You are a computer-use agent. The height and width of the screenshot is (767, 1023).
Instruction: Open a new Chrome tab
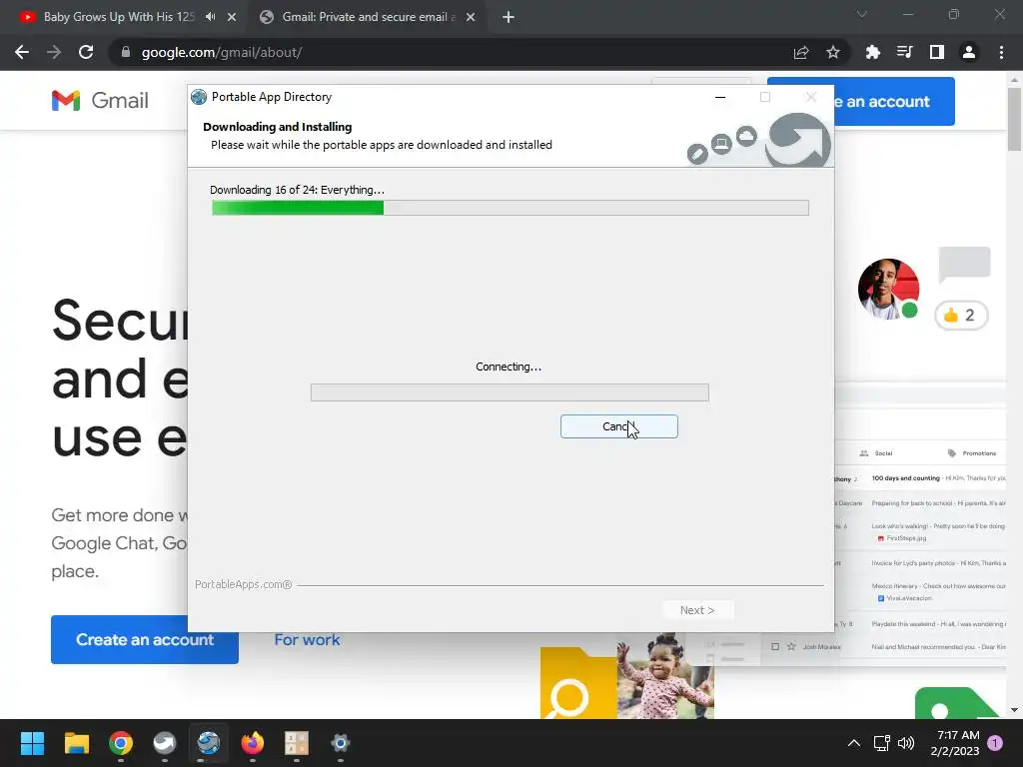pyautogui.click(x=509, y=17)
